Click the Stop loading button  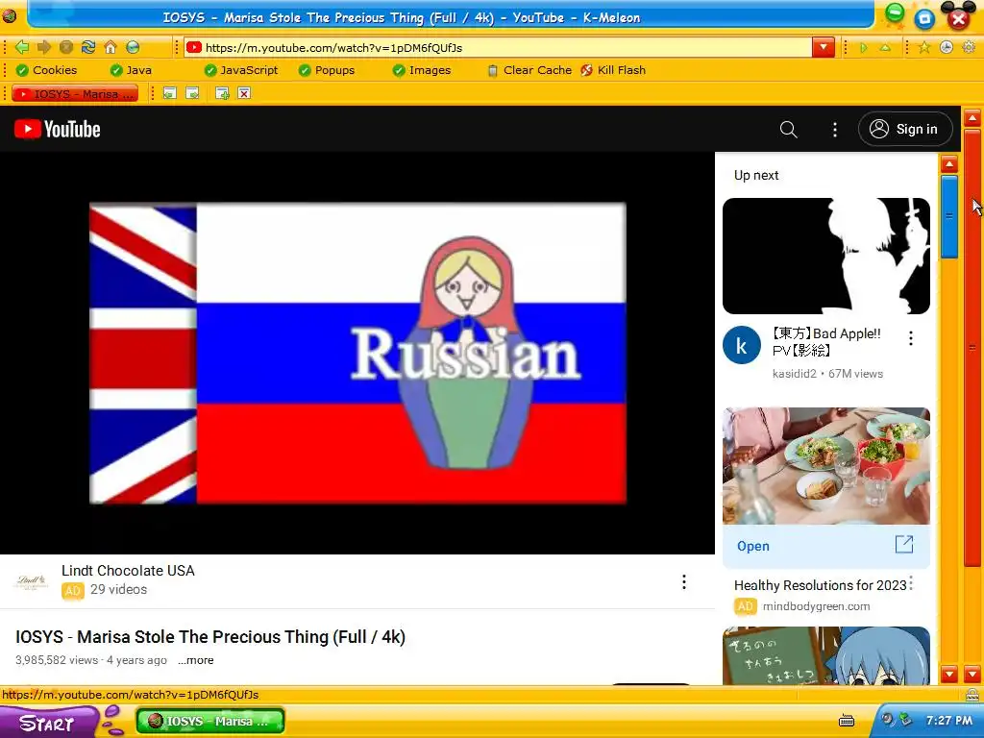[66, 47]
